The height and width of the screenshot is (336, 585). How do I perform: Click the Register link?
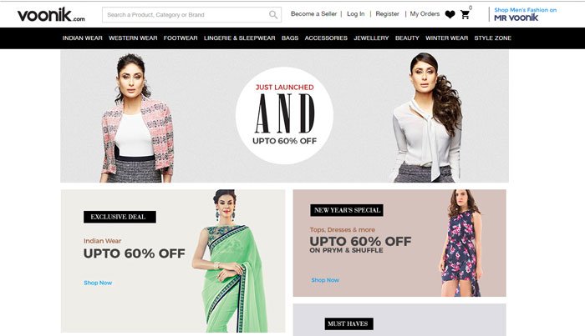[x=387, y=14]
